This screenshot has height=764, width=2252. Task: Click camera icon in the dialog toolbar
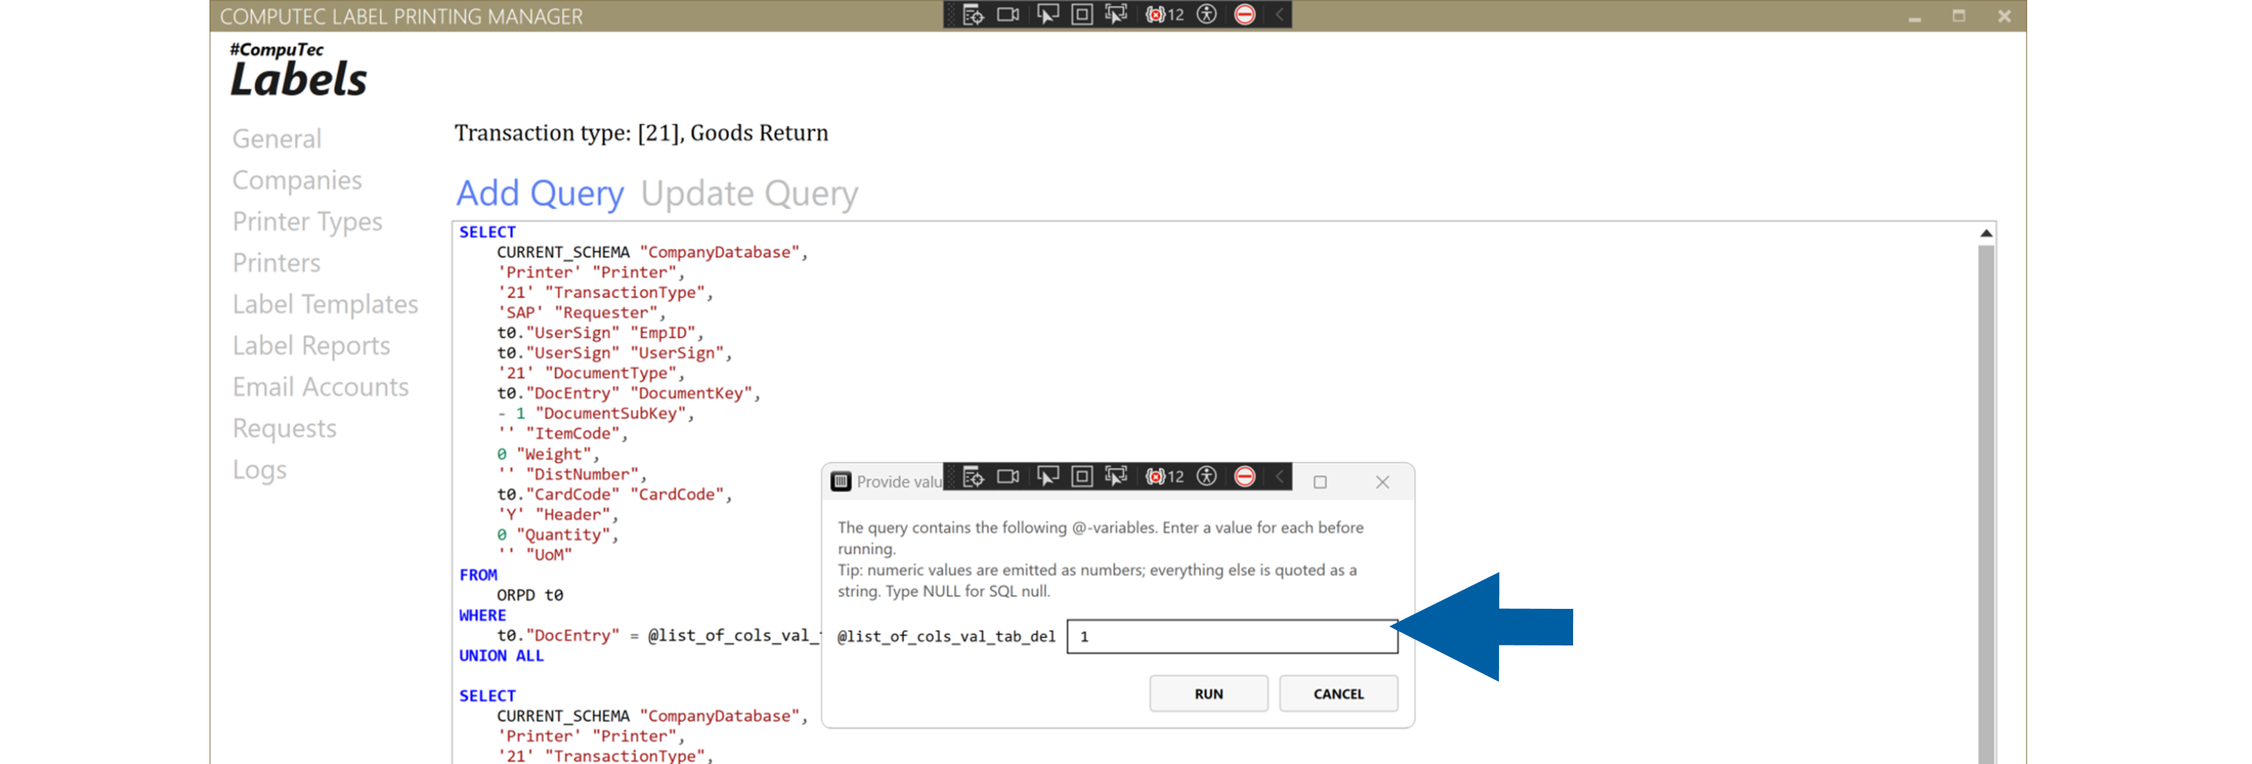pos(1008,476)
